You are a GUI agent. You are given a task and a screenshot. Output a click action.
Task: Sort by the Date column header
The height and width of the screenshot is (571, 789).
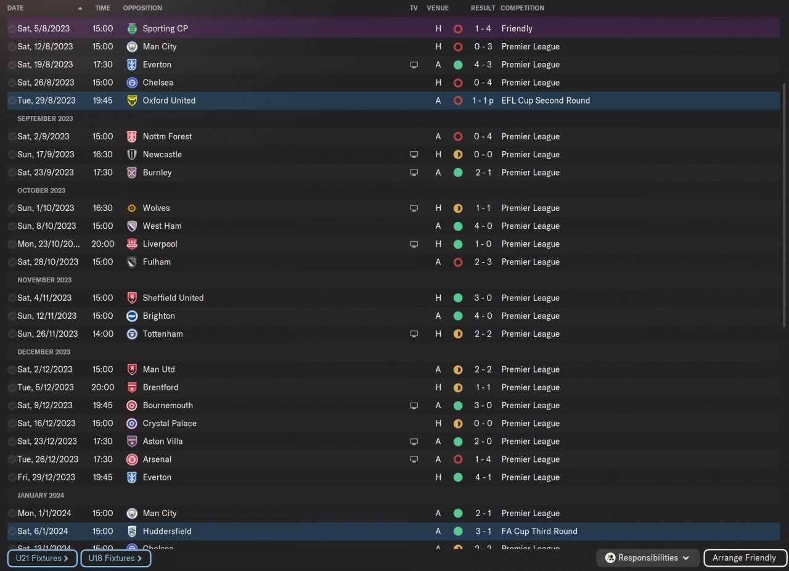click(16, 8)
